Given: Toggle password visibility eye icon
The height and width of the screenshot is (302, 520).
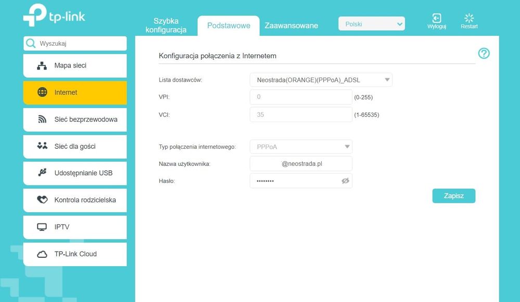Looking at the screenshot, I should [x=345, y=181].
